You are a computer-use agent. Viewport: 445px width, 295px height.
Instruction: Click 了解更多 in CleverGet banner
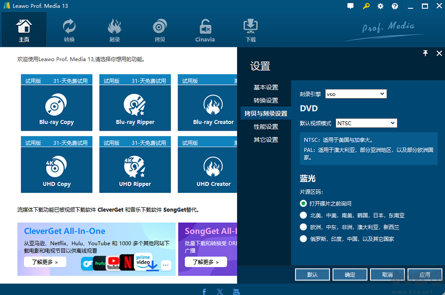tap(45, 262)
